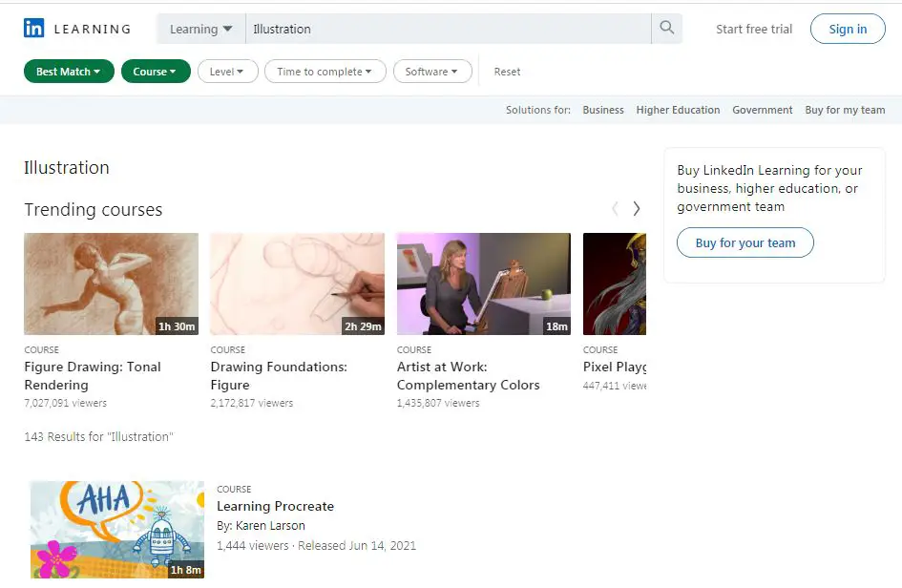Screen dimensions: 902x588
Task: Open the Course type filter dropdown
Action: (x=155, y=72)
